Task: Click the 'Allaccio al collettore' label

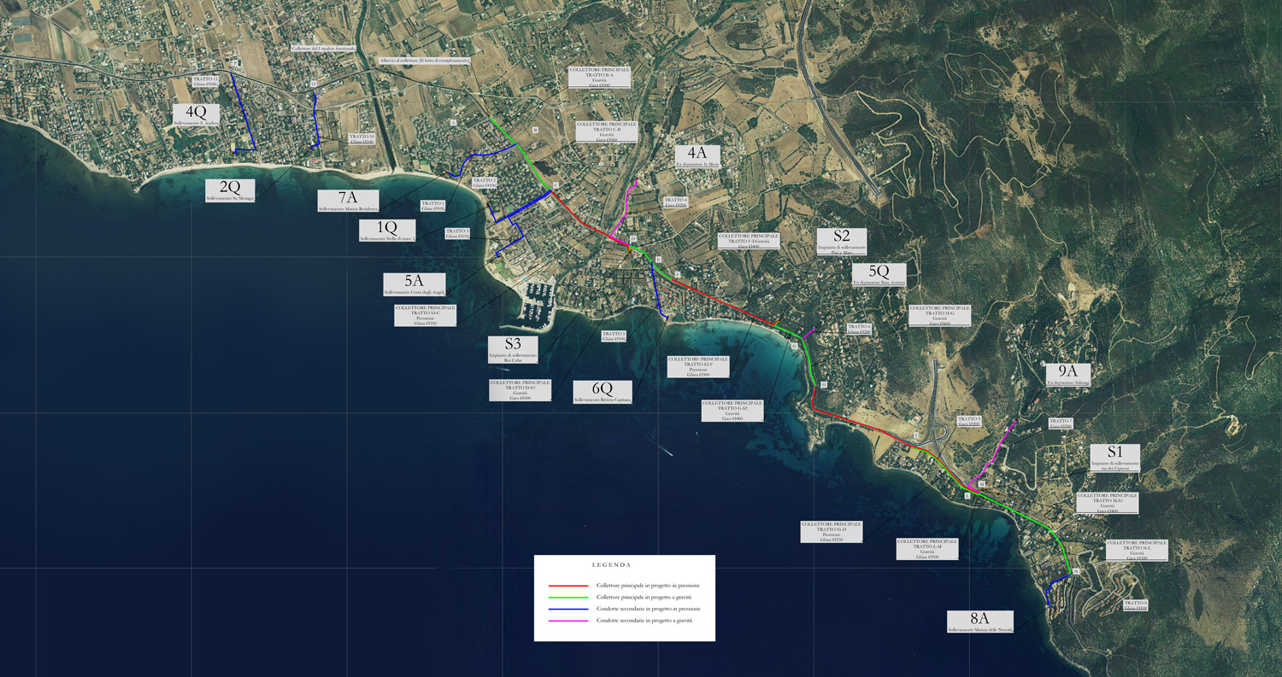Action: point(426,61)
